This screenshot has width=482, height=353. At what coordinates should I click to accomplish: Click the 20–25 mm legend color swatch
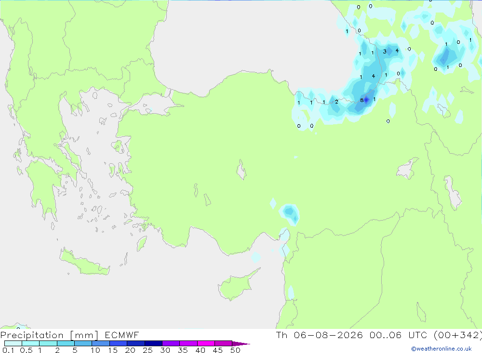click(136, 343)
